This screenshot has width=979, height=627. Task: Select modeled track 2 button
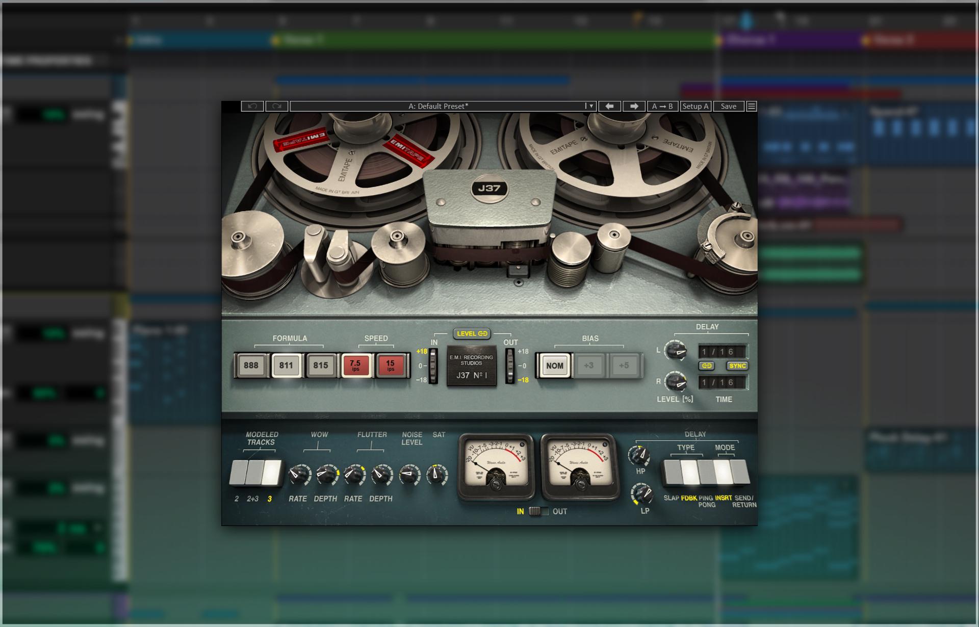(238, 473)
